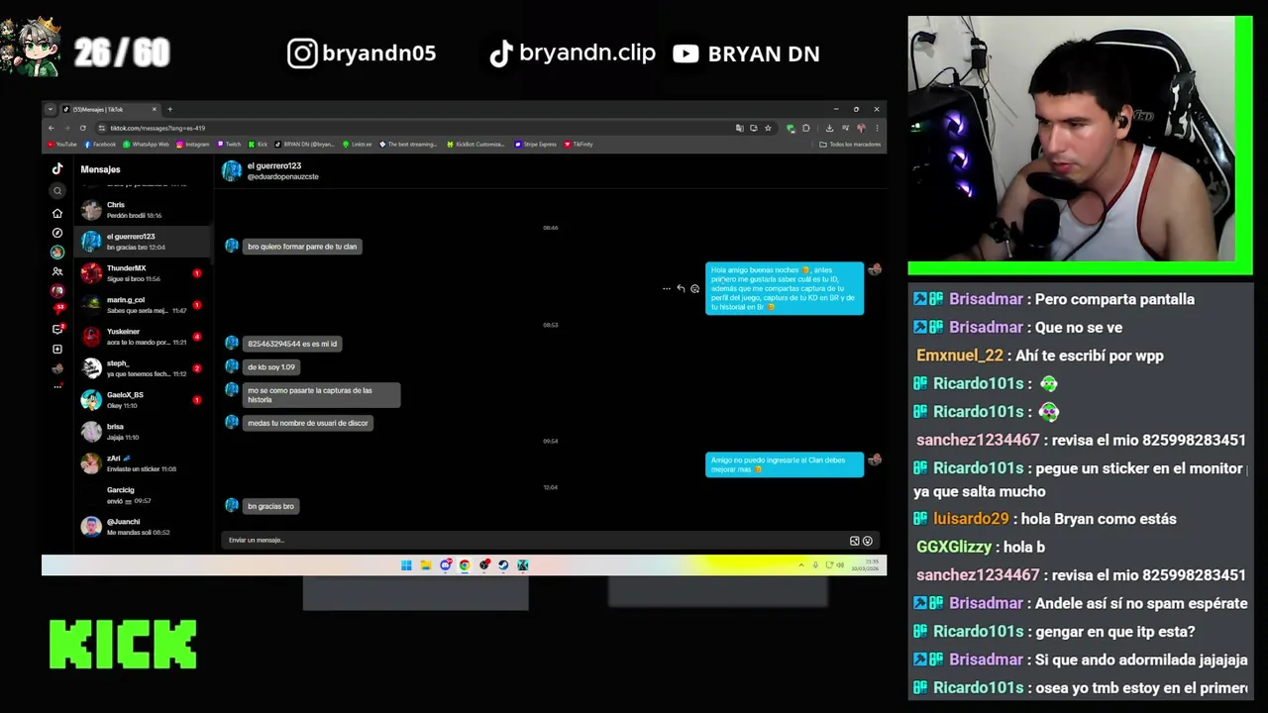Open the YouTube bookmark
This screenshot has width=1268, height=713.
point(61,145)
